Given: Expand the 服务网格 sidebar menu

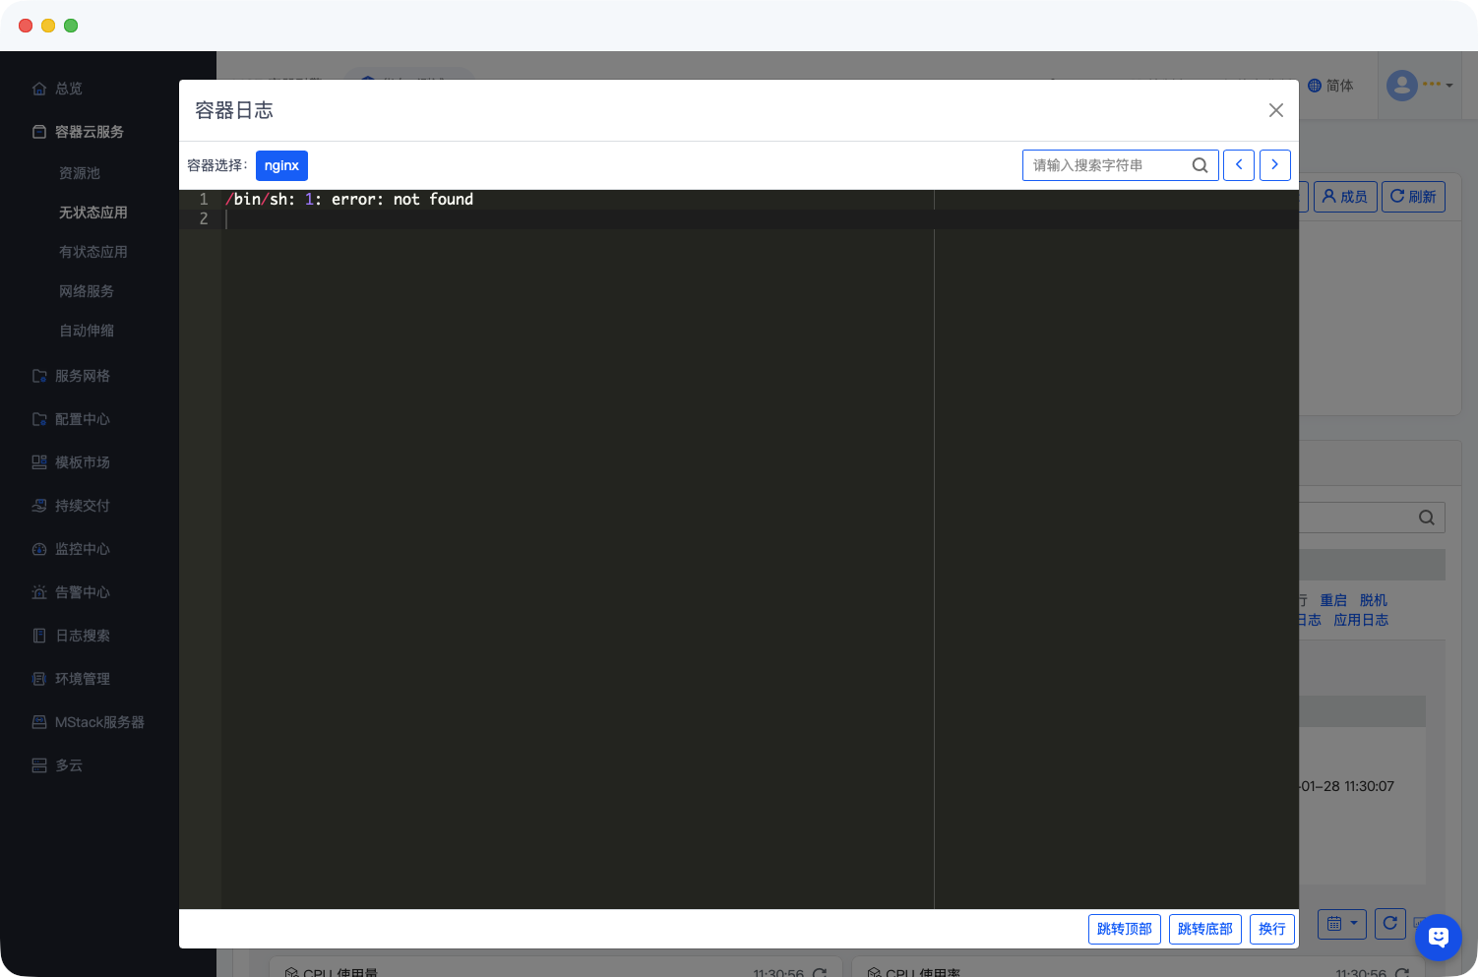Looking at the screenshot, I should (82, 376).
